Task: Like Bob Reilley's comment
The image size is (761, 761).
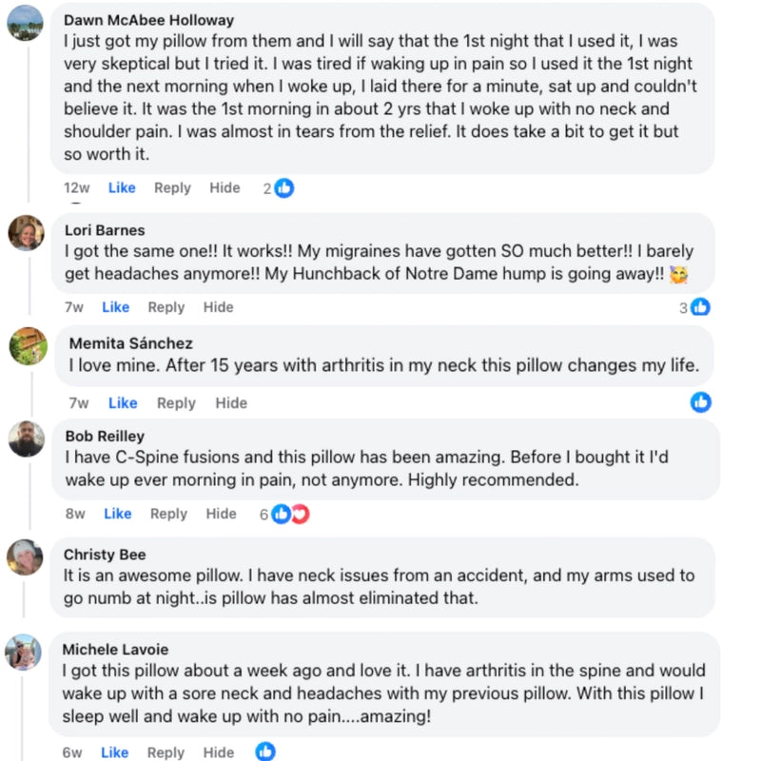Action: point(118,515)
